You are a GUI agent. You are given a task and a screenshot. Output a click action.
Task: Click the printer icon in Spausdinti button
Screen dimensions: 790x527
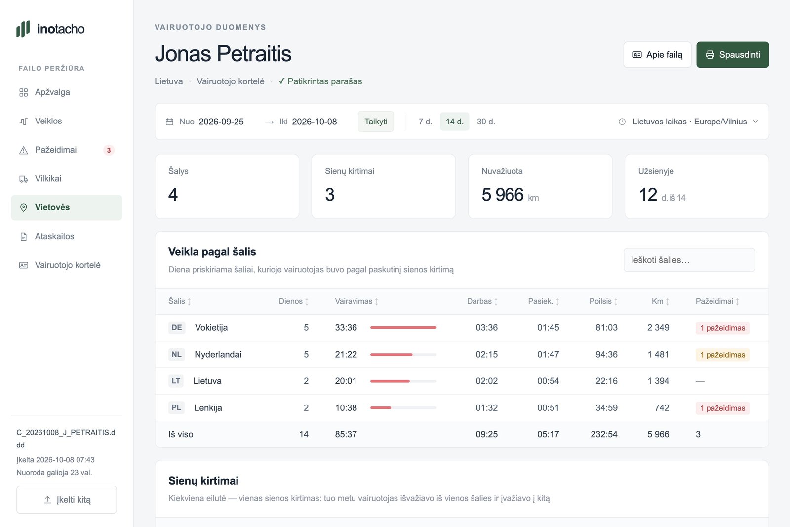tap(710, 55)
